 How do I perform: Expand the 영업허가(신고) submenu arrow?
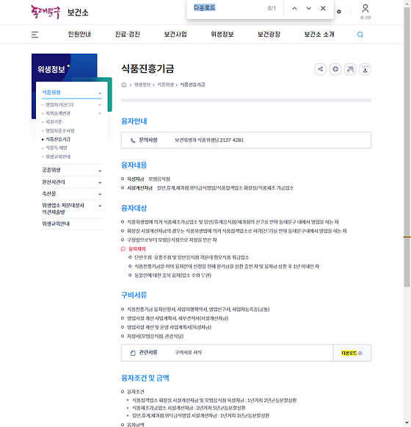[100, 105]
